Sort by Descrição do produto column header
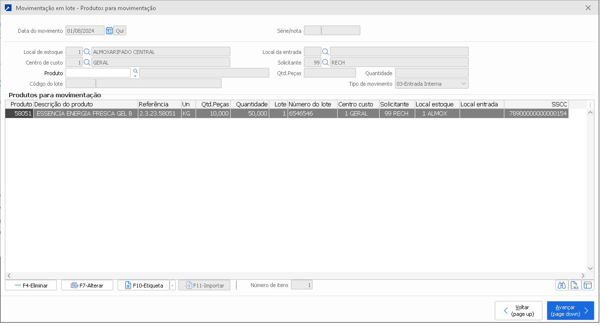The image size is (606, 326). point(86,104)
